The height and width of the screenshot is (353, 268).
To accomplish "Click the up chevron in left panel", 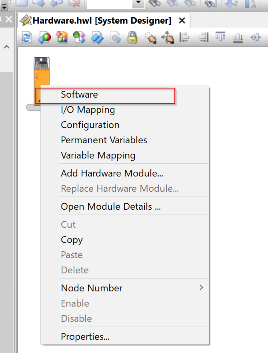I will [x=6, y=47].
